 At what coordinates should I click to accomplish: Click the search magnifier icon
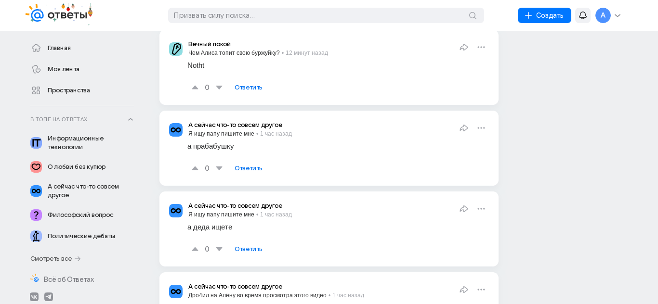tap(473, 15)
